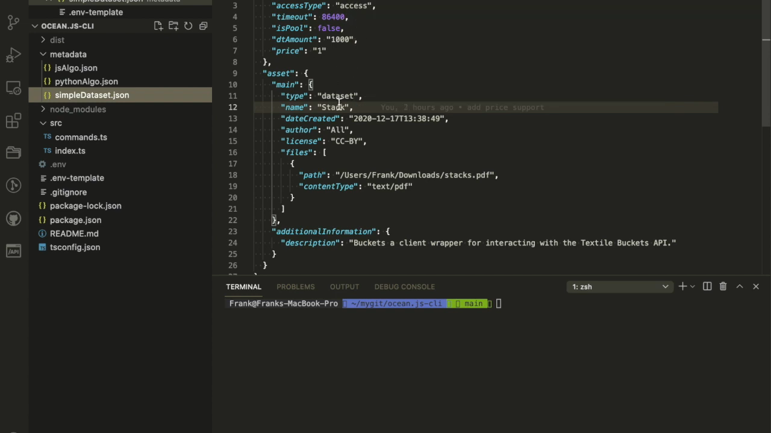Screen dimensions: 771x433
Task: Click the "additionalInformation" key
Action: click(323, 232)
